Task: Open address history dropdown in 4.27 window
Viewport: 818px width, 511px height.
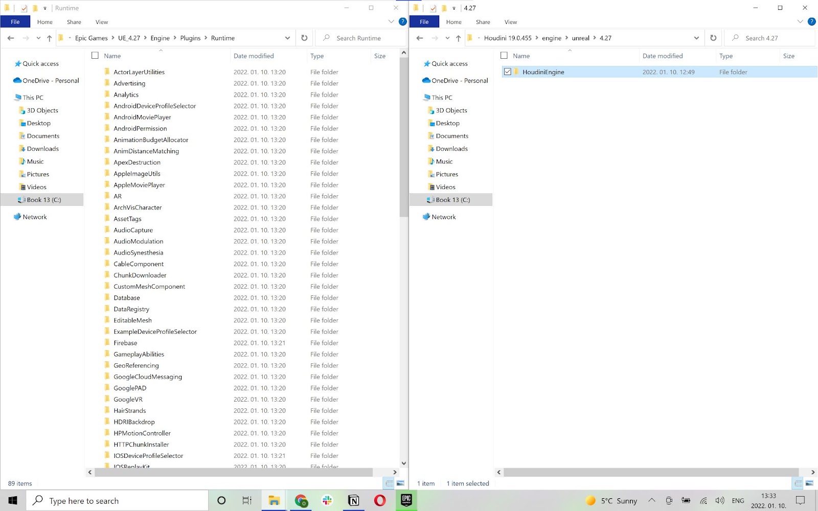Action: point(696,38)
